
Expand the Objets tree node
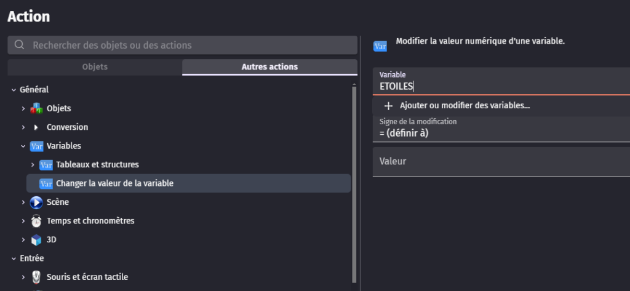[23, 109]
